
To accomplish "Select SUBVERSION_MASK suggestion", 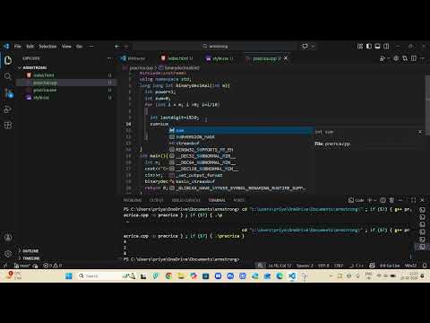I will pos(240,137).
